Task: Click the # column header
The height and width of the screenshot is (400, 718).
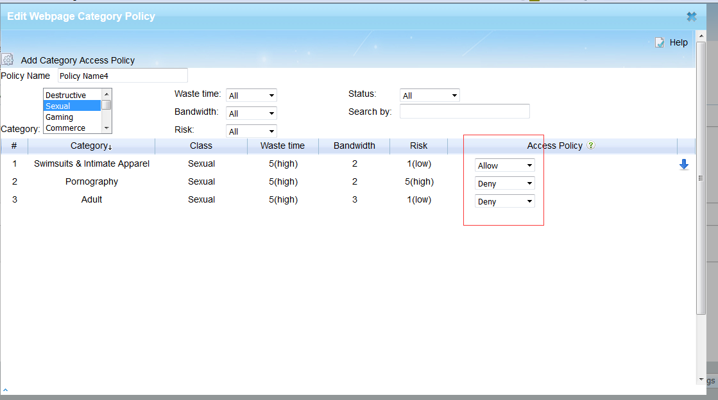Action: point(14,146)
